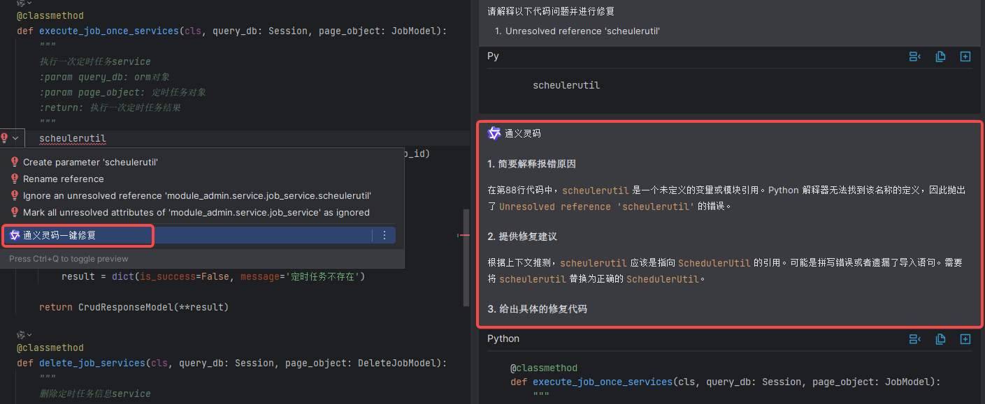
Task: Insert the Py code block at cursor
Action: [x=965, y=57]
